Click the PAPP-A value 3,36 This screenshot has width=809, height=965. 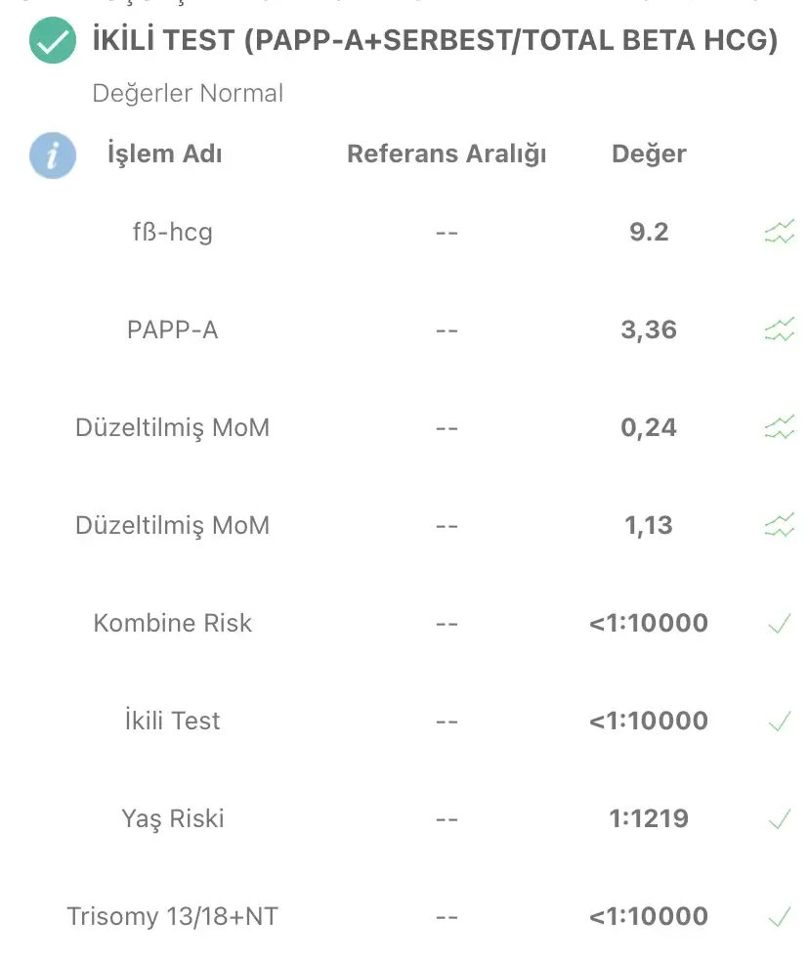click(x=649, y=329)
